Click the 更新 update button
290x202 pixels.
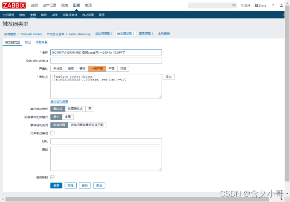[x=56, y=185]
